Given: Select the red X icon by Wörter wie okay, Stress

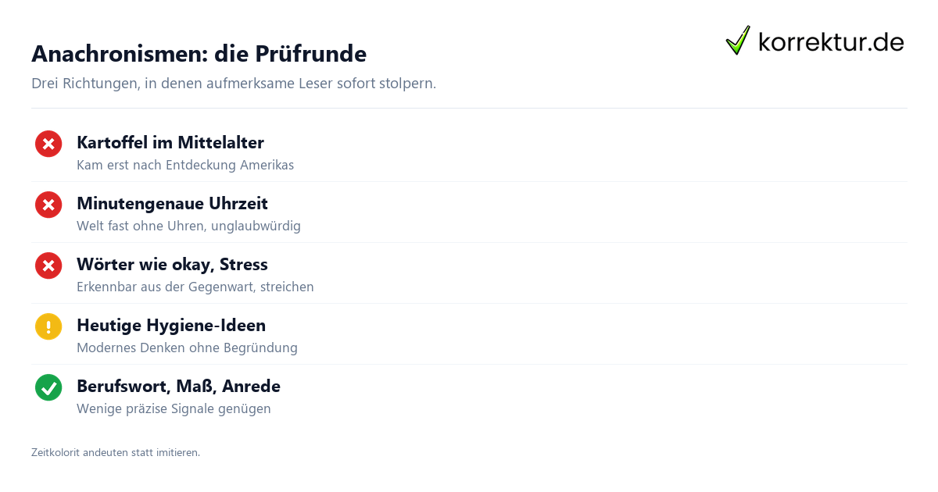Looking at the screenshot, I should point(48,266).
